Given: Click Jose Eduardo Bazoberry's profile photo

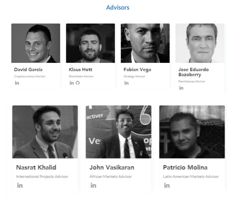Looking at the screenshot, I should pyautogui.click(x=200, y=43).
